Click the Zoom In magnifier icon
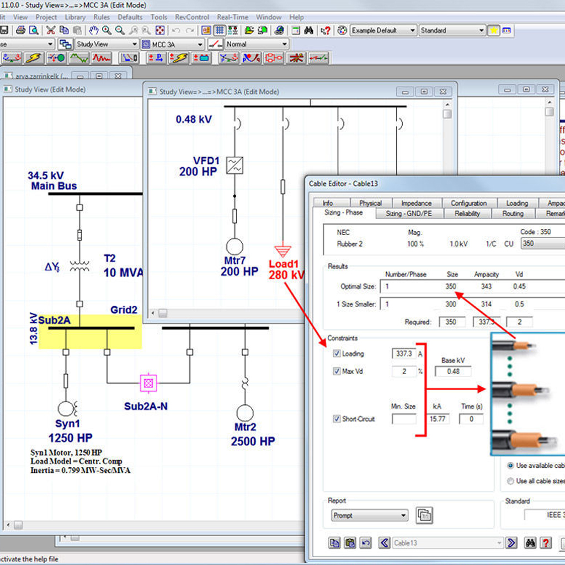Screen dimensions: 565x565 [106, 30]
